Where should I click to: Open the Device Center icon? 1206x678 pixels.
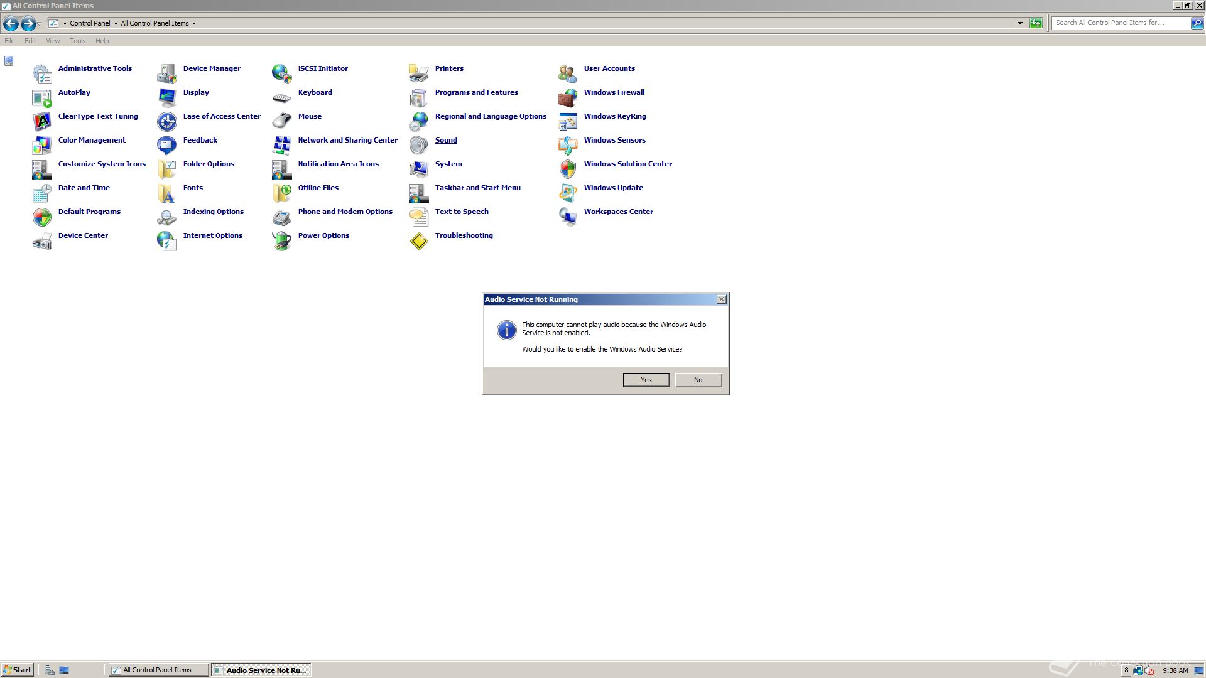(x=42, y=240)
